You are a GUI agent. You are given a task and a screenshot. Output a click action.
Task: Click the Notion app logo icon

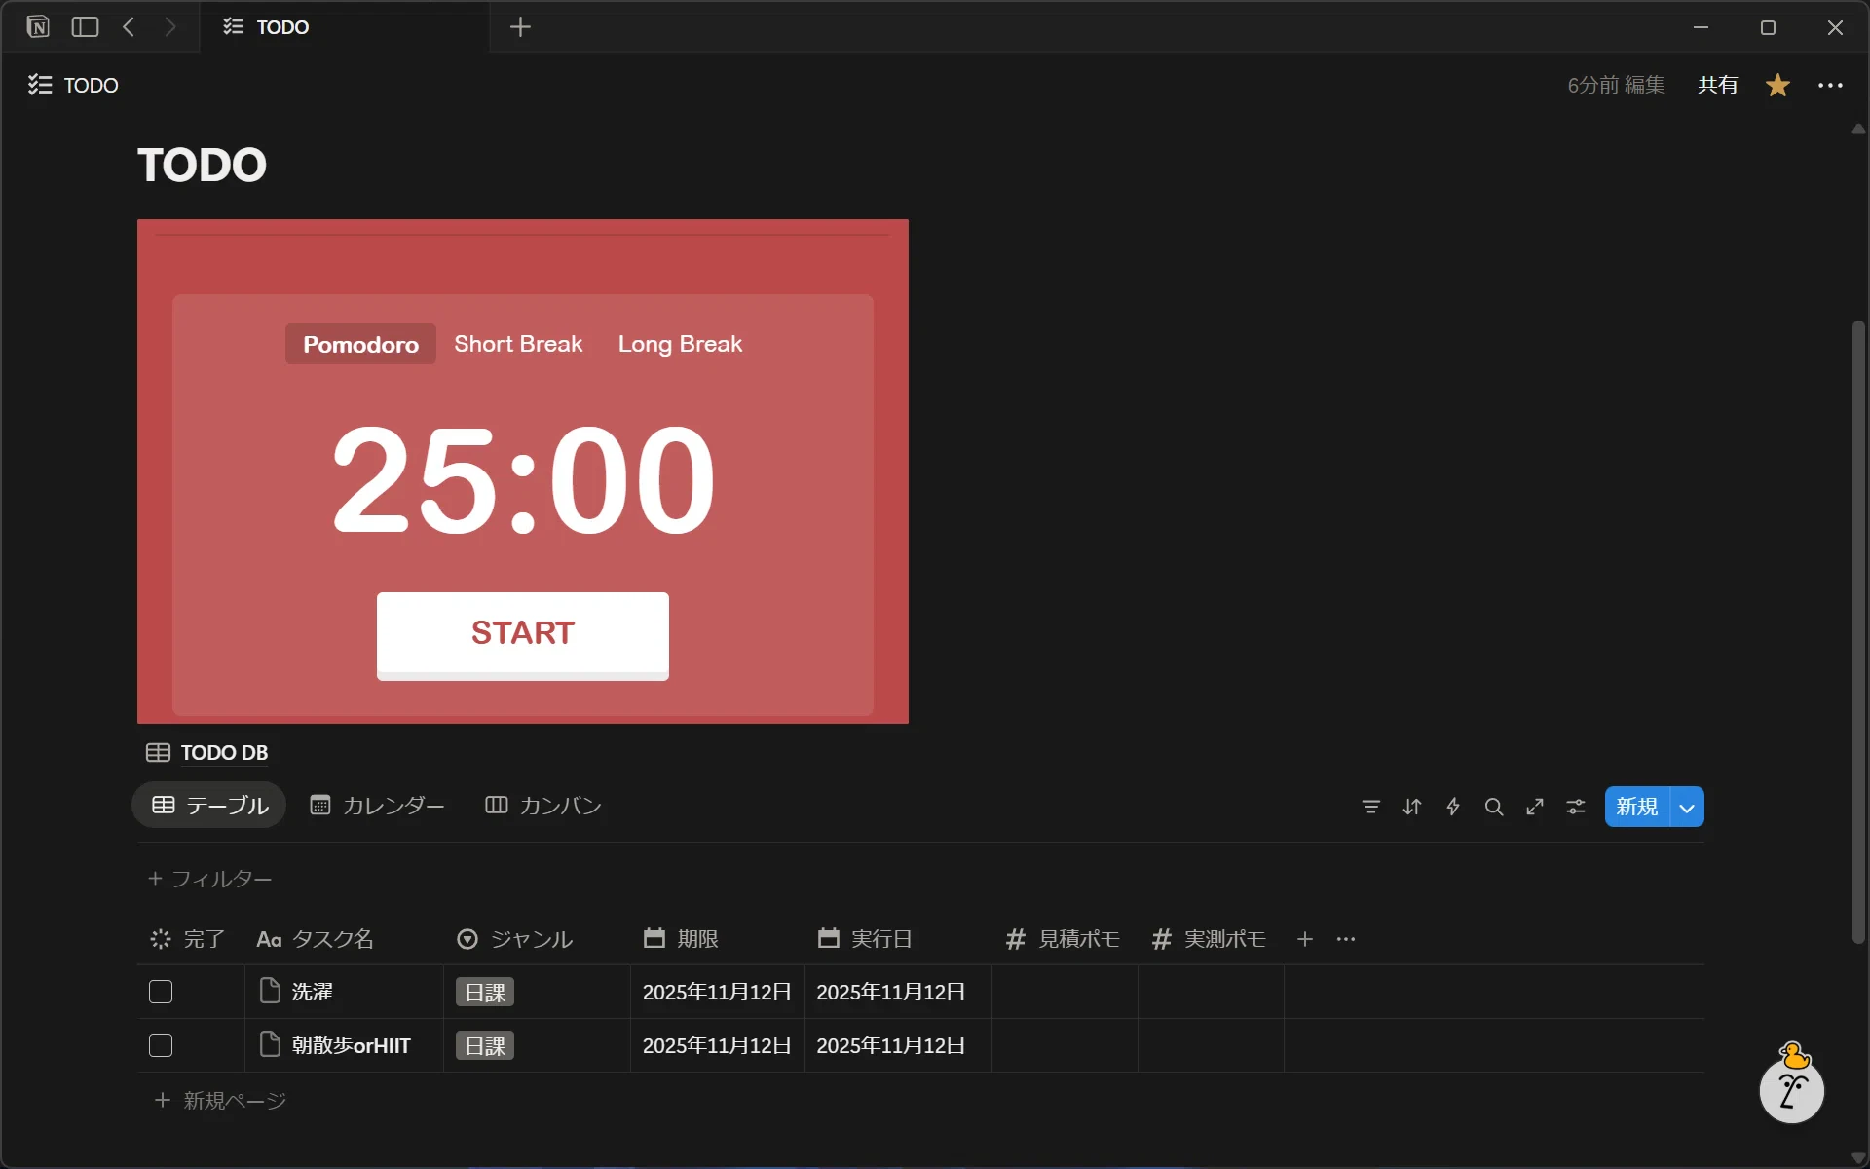pyautogui.click(x=38, y=27)
